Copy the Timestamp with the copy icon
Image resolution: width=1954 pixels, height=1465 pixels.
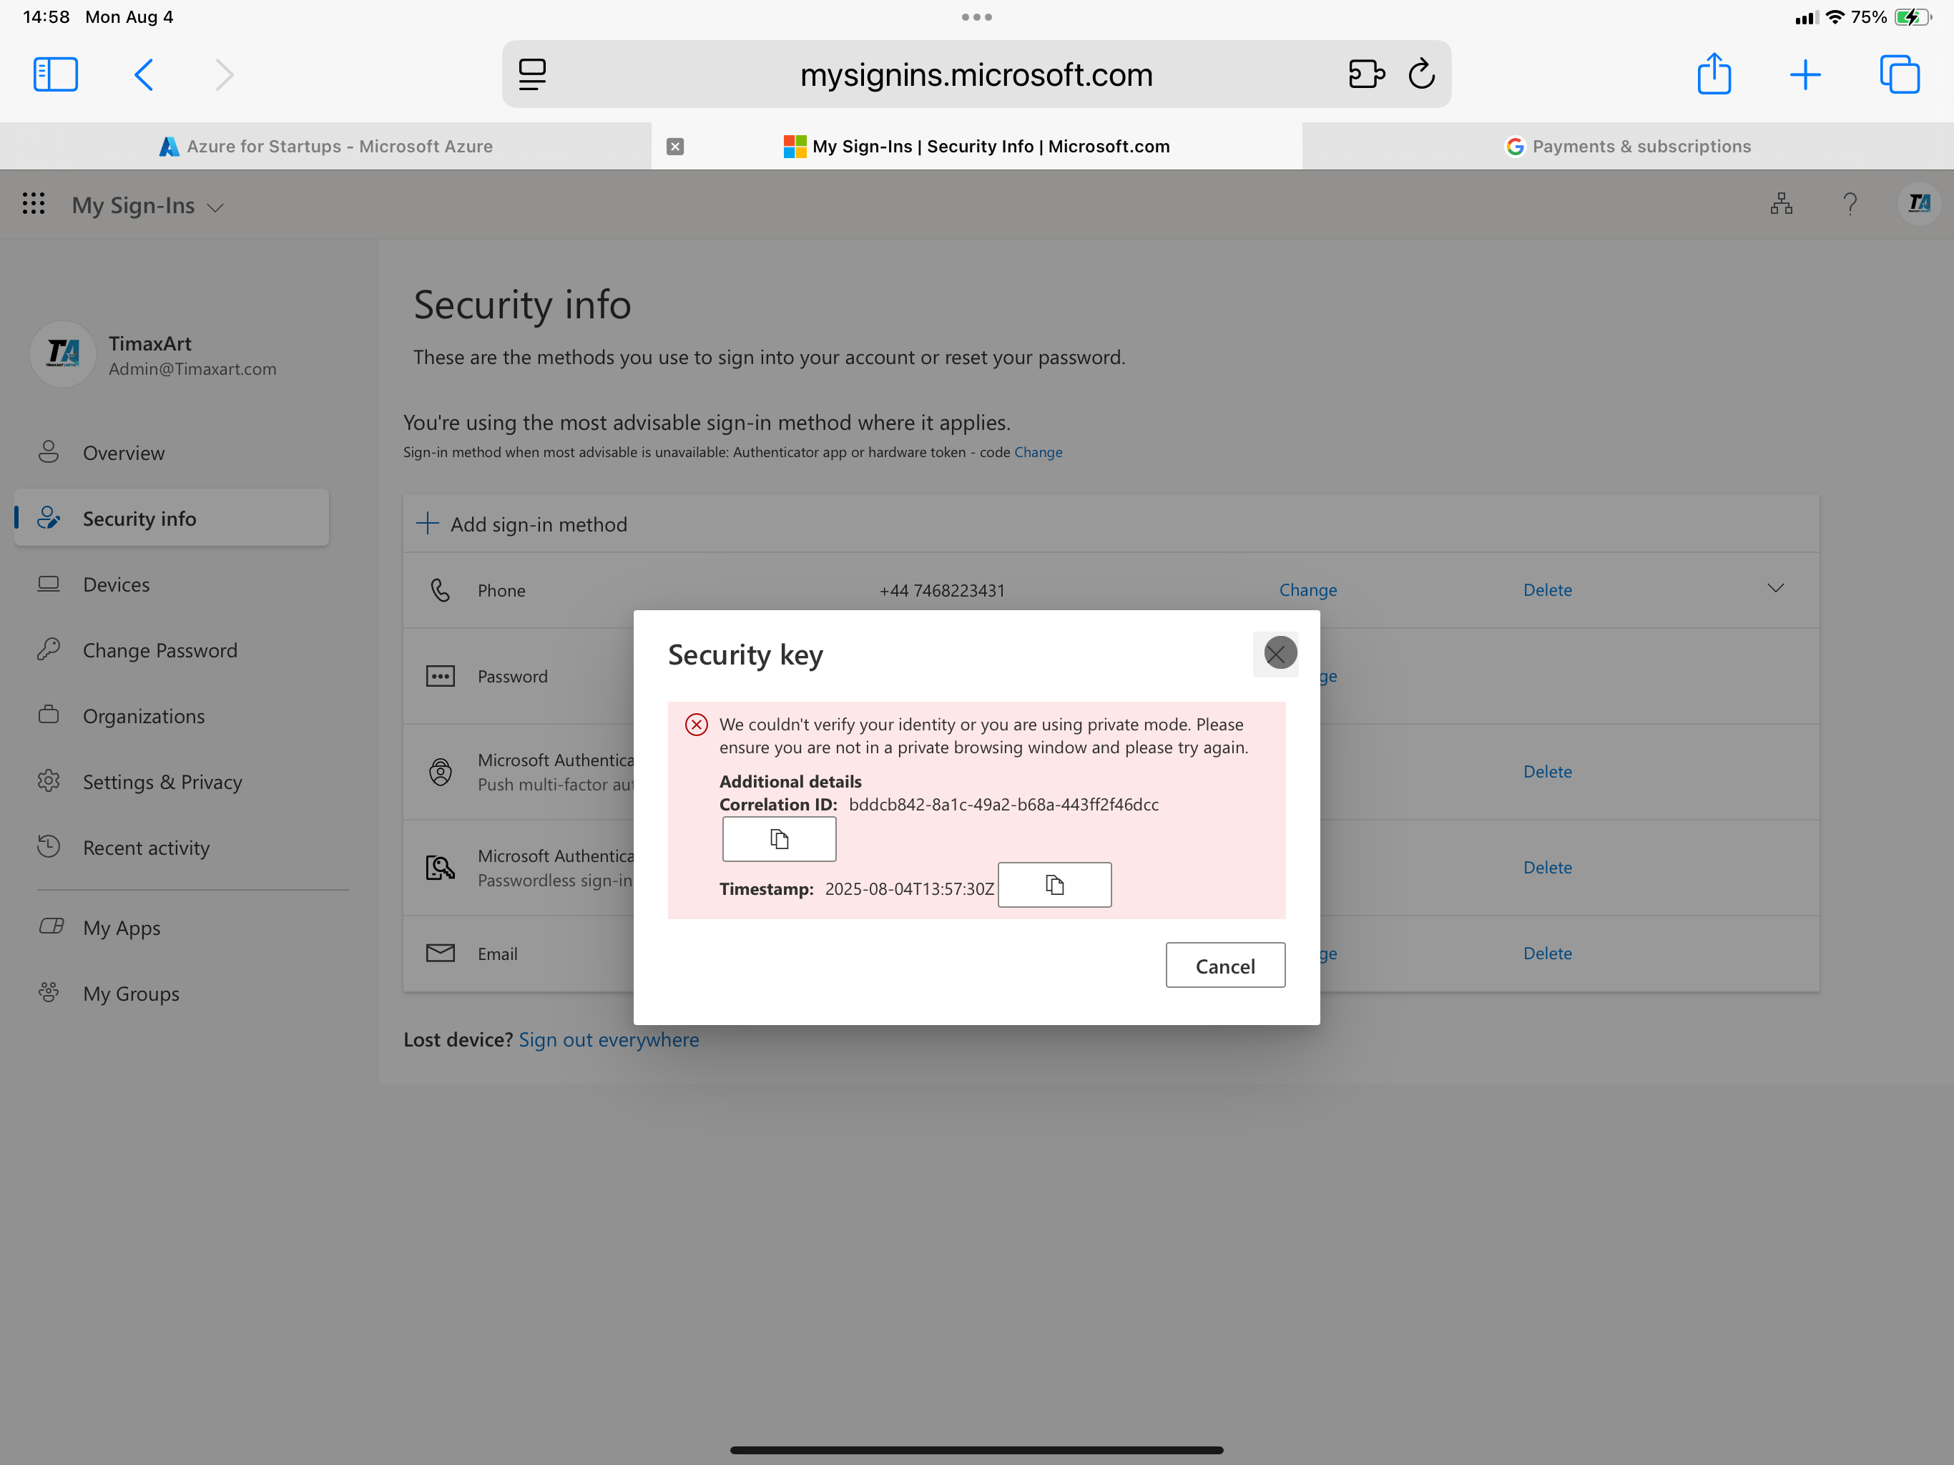click(x=1054, y=884)
